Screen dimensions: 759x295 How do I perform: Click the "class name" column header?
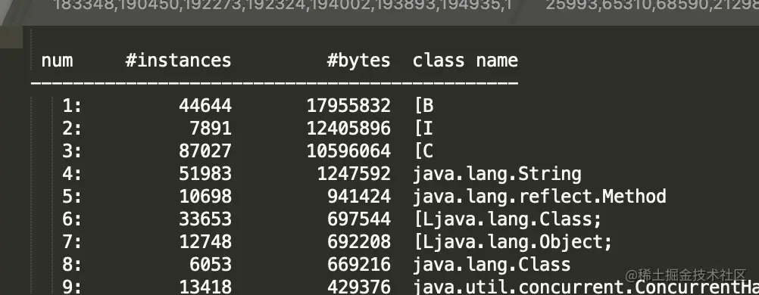coord(465,61)
